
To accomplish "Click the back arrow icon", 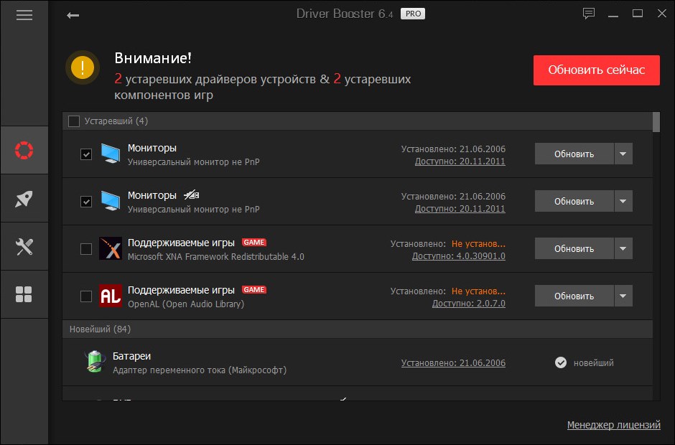I will click(73, 15).
